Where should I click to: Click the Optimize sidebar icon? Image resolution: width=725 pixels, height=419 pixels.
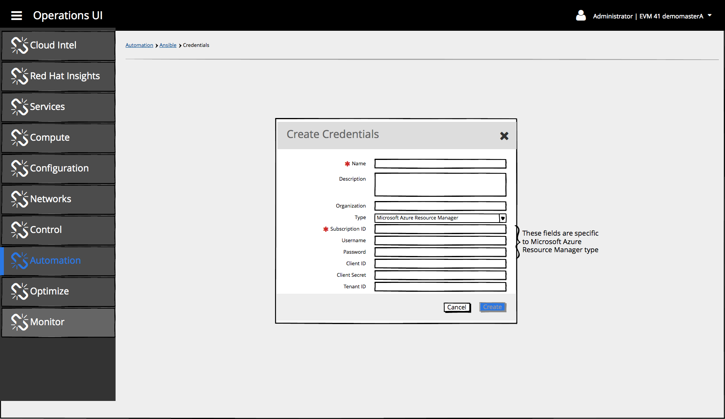(20, 291)
